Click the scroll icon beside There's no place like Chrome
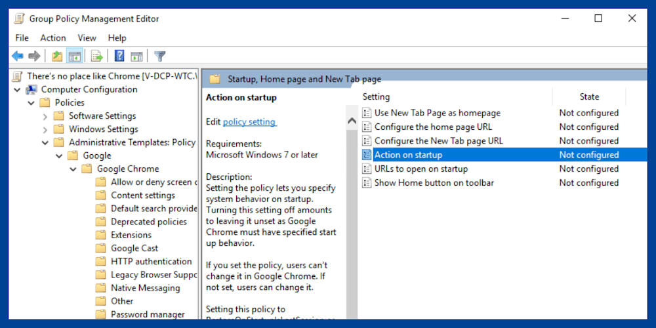Viewport: 656px width, 328px height. (18, 76)
